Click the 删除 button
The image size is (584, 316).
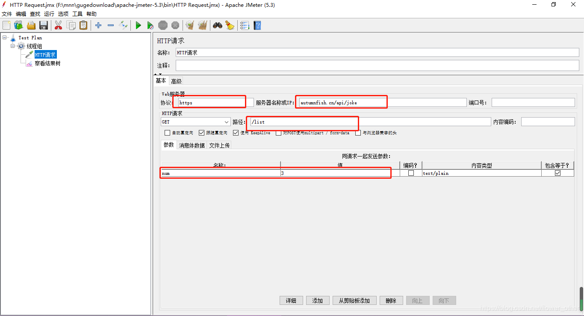(391, 301)
